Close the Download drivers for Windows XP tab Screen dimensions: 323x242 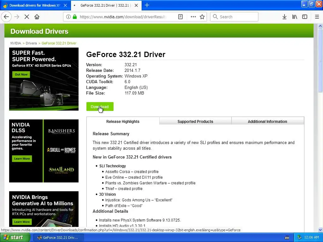65,5
